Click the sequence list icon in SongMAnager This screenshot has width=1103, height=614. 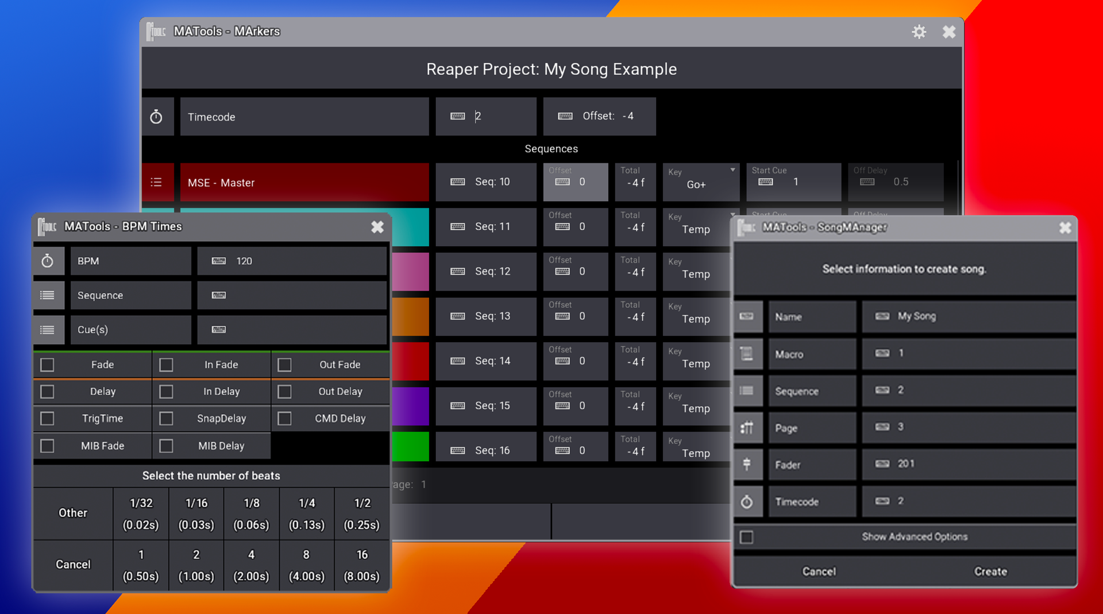(747, 391)
